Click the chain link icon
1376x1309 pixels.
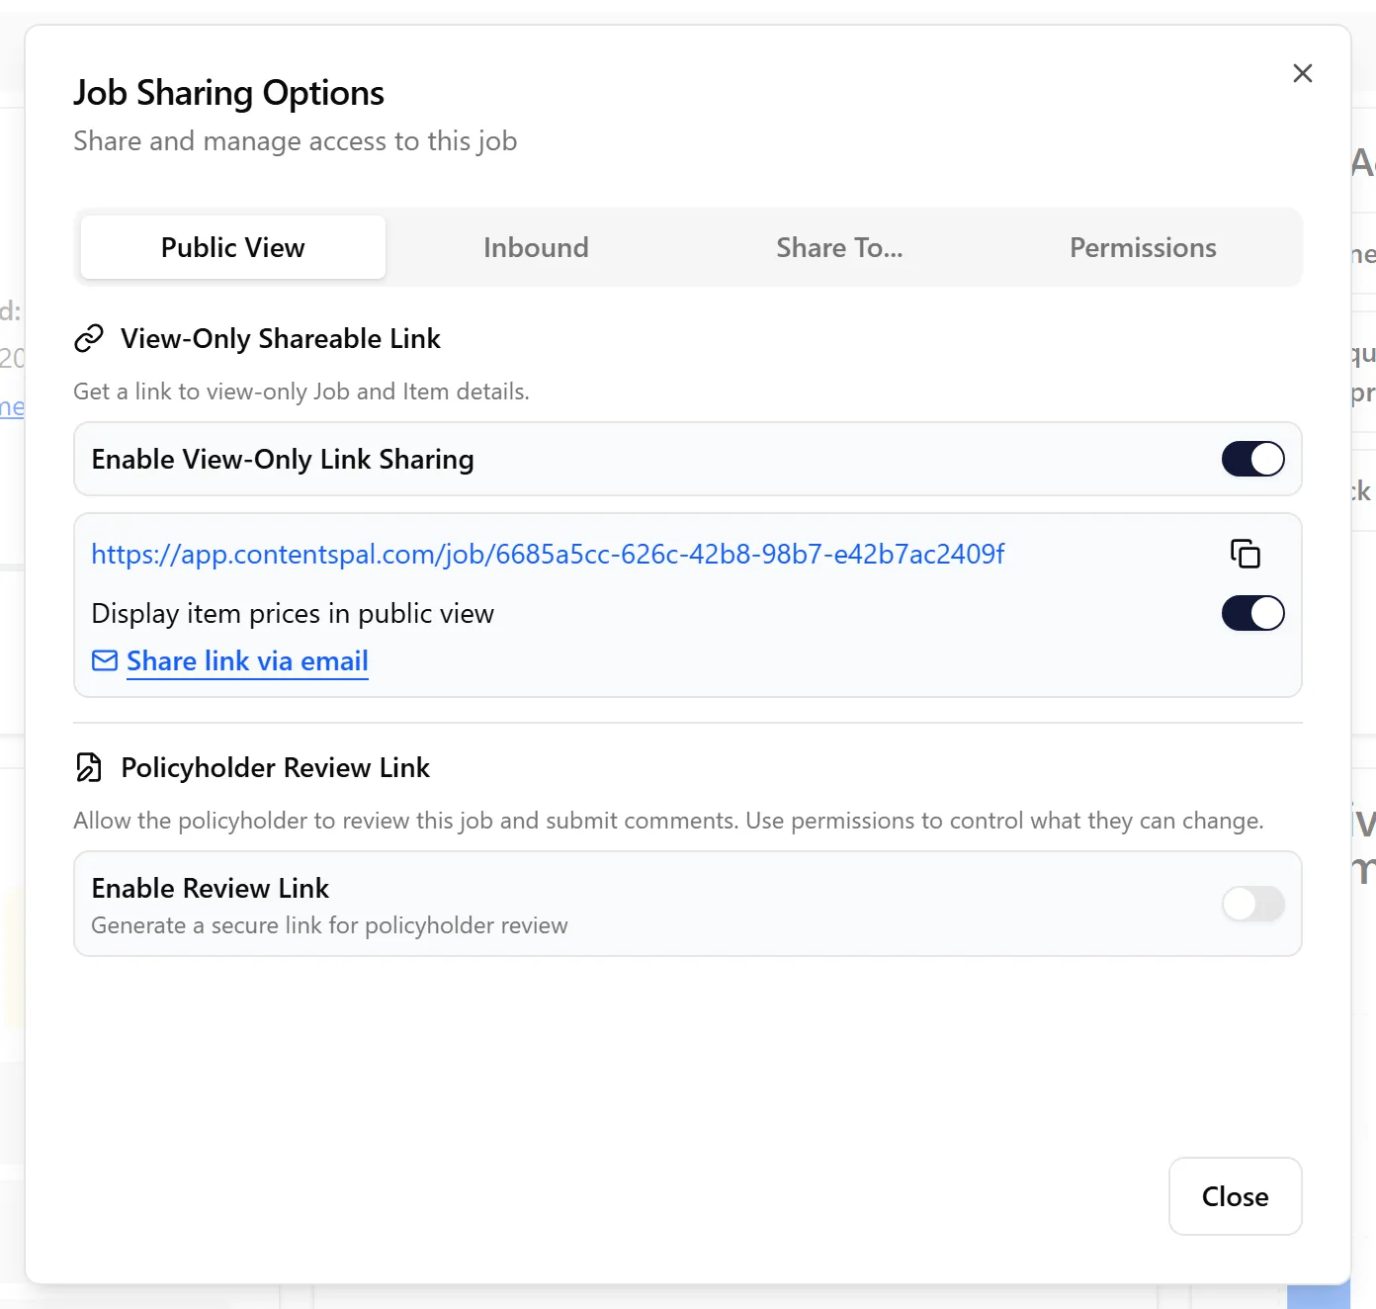pos(89,339)
